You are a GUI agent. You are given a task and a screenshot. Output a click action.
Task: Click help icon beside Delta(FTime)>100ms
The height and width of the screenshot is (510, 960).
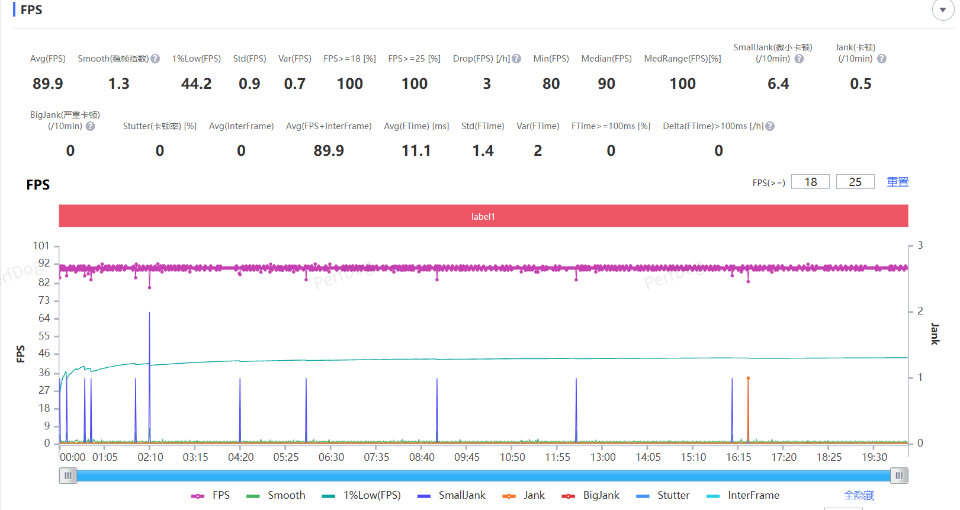[770, 126]
